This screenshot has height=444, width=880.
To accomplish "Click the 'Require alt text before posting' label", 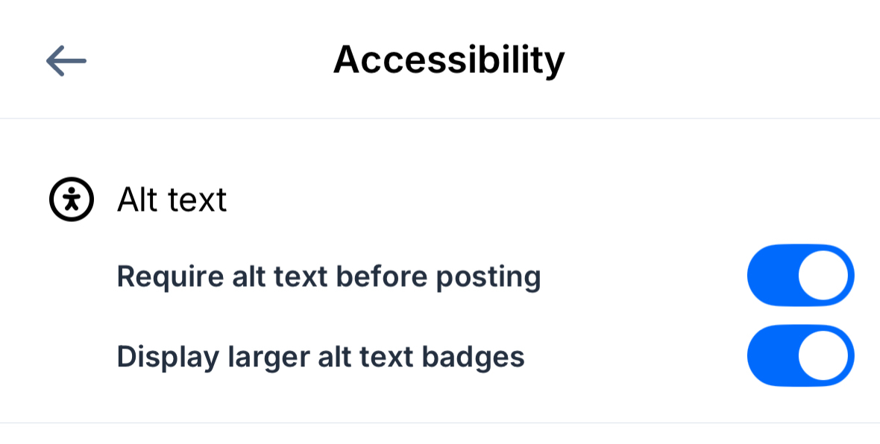I will 329,276.
